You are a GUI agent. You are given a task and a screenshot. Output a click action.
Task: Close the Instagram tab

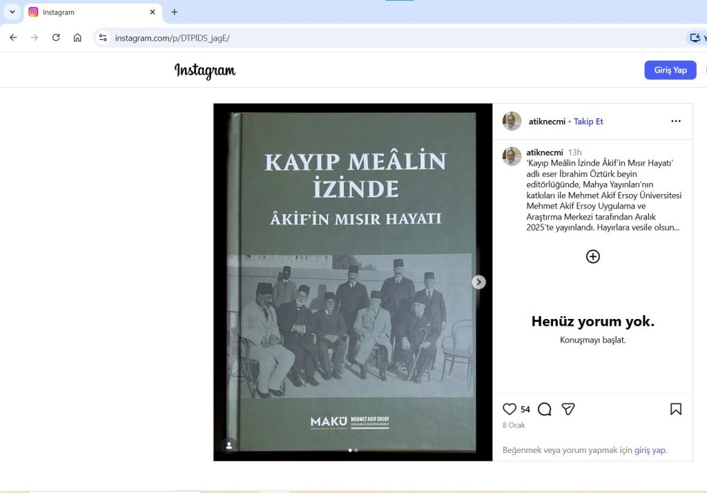click(153, 12)
